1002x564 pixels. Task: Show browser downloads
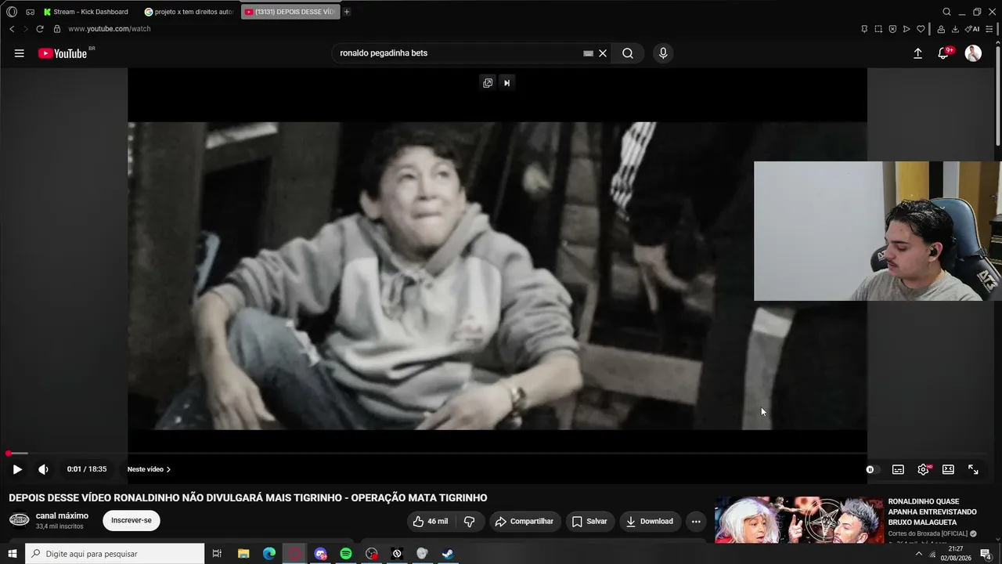pos(955,29)
